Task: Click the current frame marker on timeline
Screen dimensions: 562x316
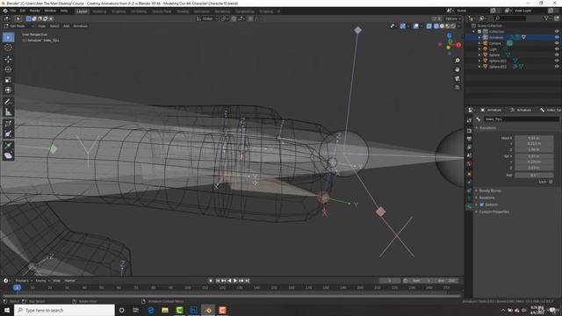Action: click(17, 288)
